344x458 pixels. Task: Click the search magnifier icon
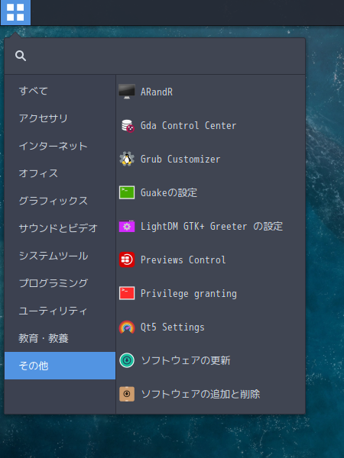pos(21,56)
